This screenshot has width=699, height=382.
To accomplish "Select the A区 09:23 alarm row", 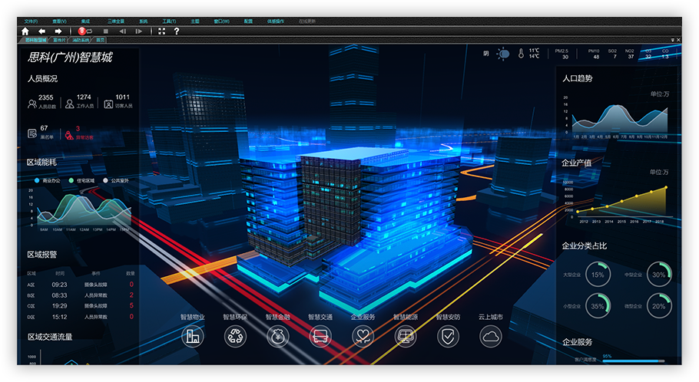I will (80, 285).
